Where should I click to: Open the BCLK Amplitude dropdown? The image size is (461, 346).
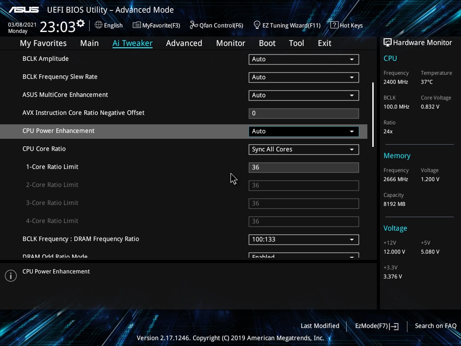304,59
